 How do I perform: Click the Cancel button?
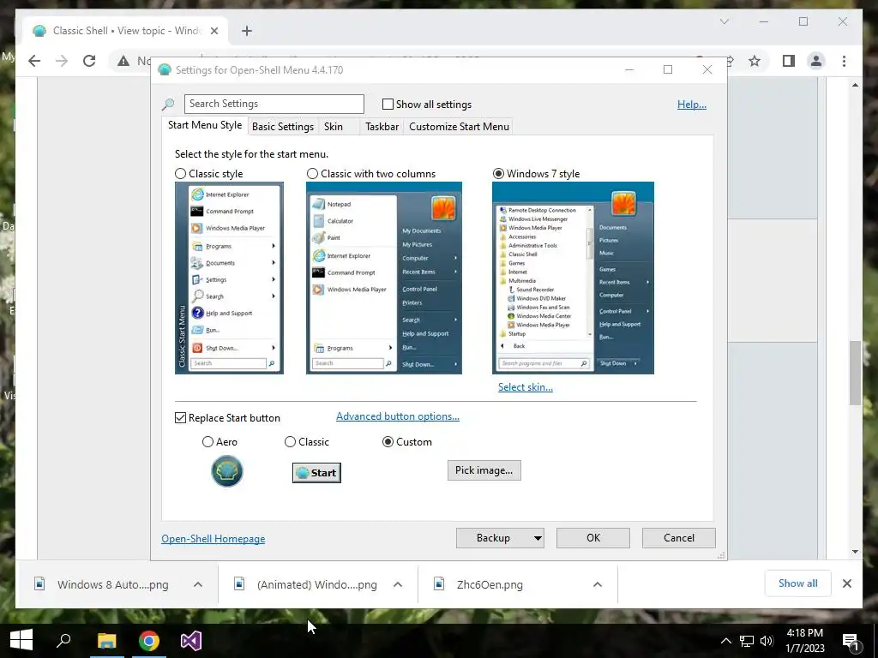click(x=679, y=538)
